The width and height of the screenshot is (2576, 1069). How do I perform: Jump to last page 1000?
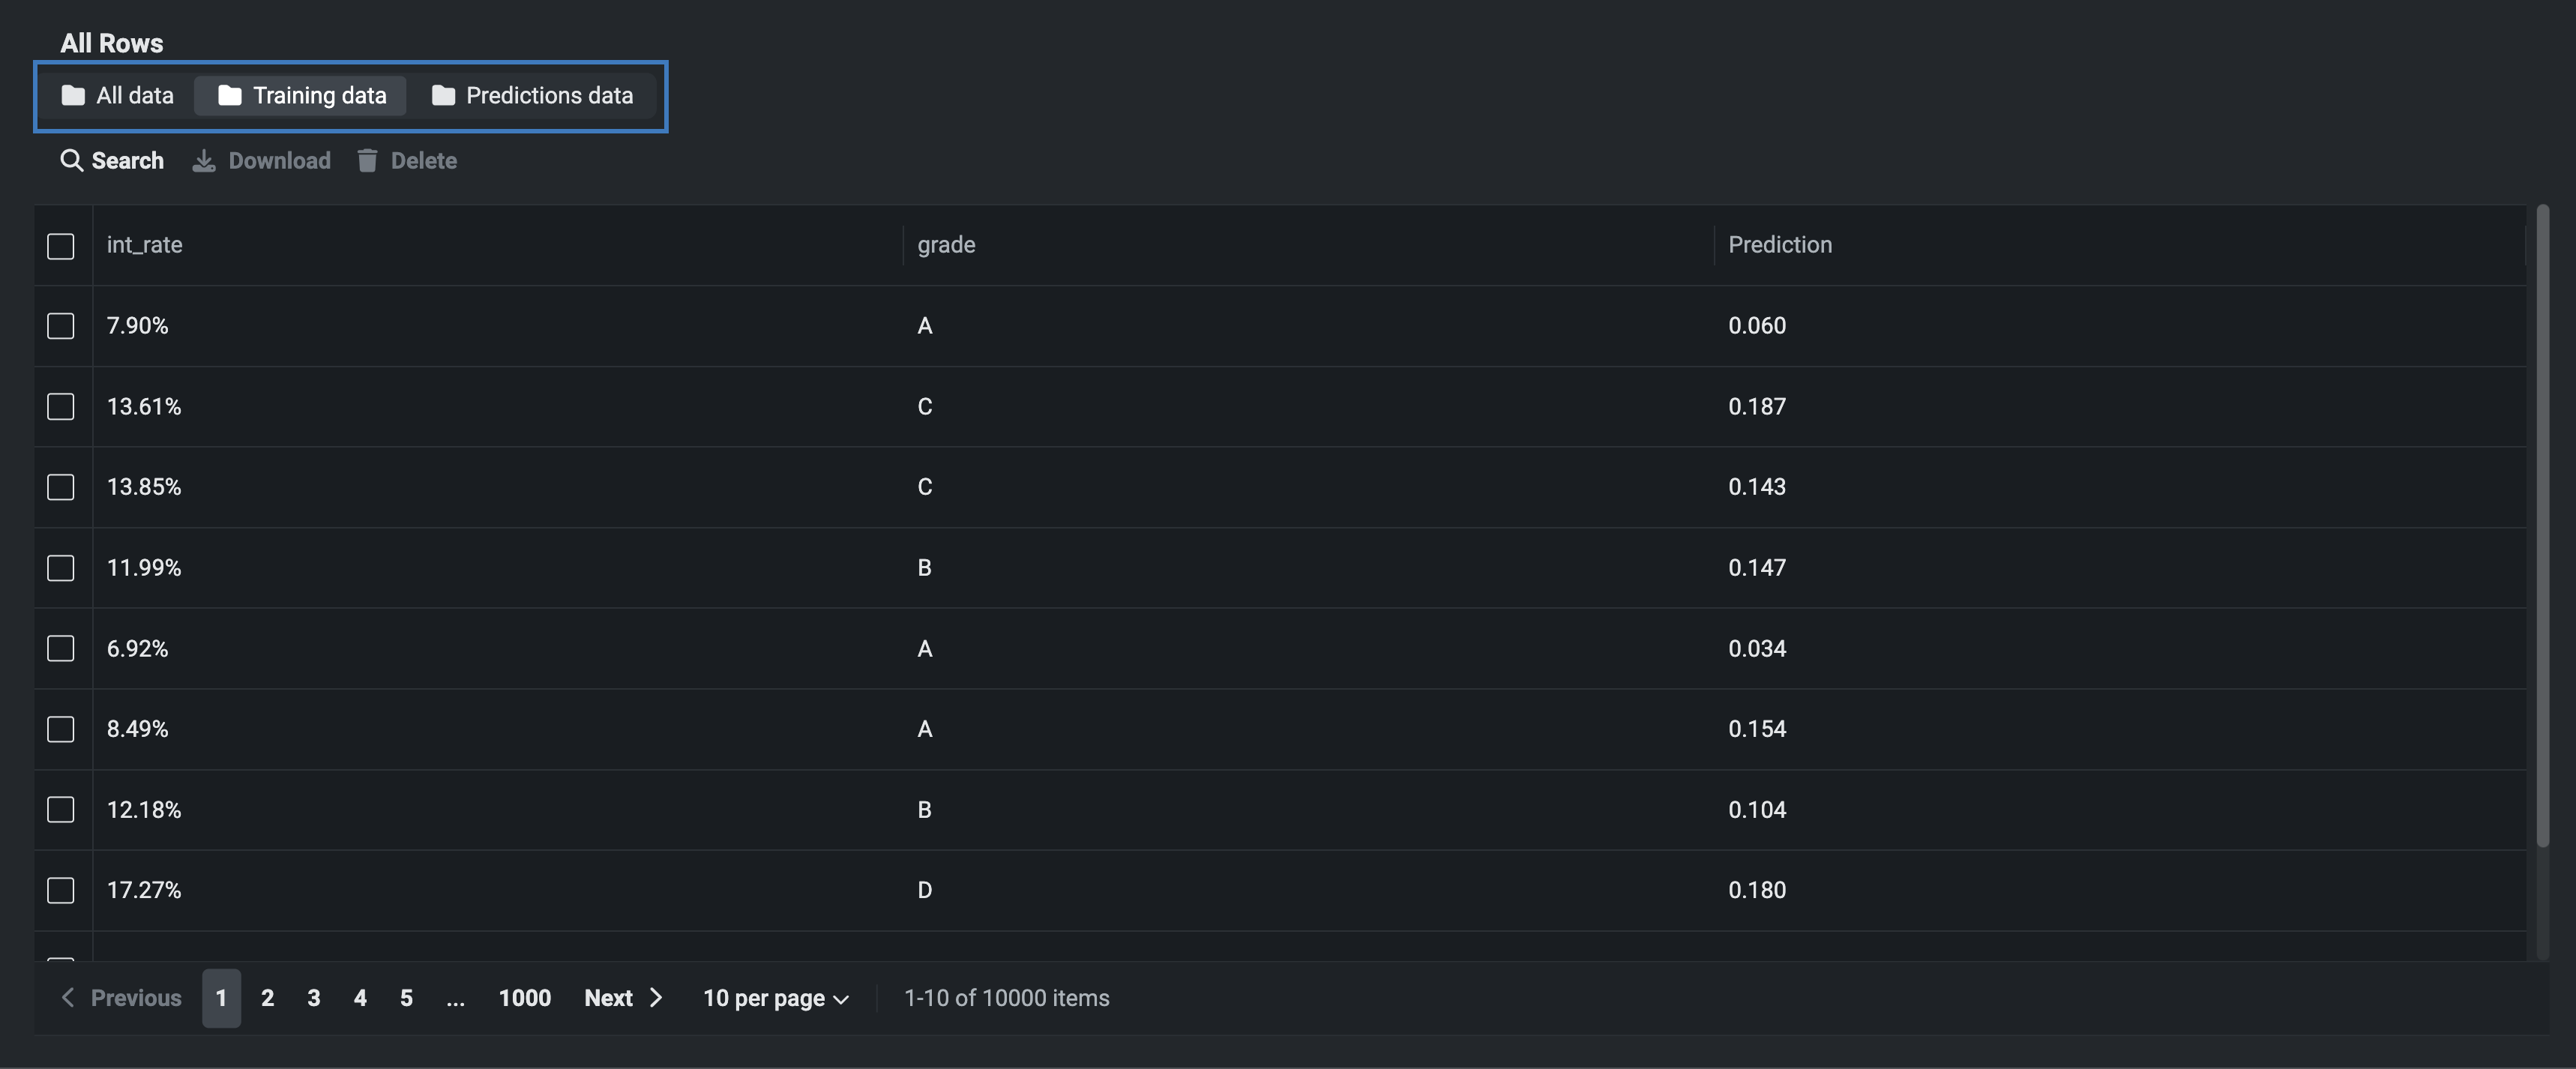(524, 998)
